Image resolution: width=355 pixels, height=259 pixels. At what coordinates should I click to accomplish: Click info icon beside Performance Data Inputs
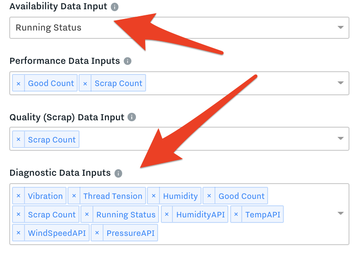pyautogui.click(x=128, y=61)
